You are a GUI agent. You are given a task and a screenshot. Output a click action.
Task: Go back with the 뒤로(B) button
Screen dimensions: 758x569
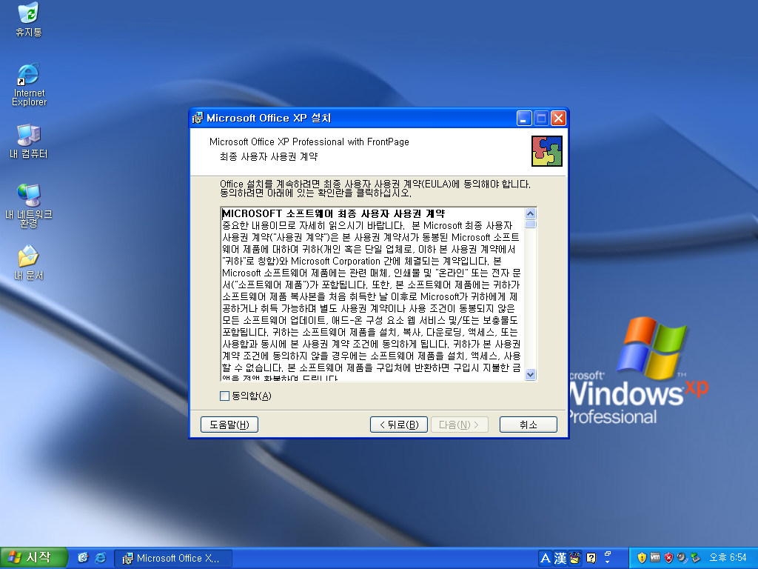click(x=399, y=425)
